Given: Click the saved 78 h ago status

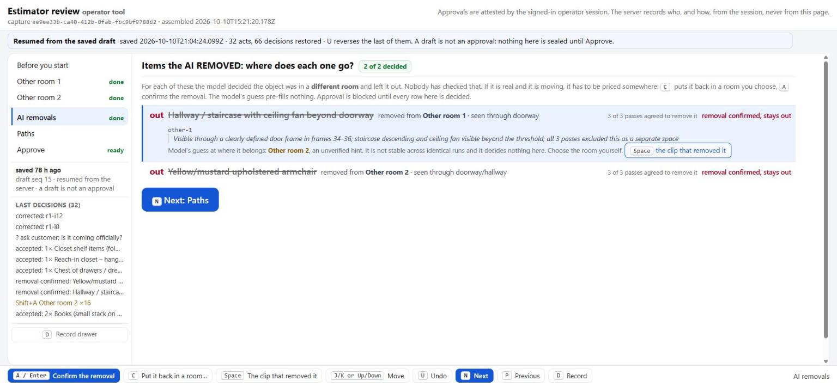Looking at the screenshot, I should pos(38,170).
